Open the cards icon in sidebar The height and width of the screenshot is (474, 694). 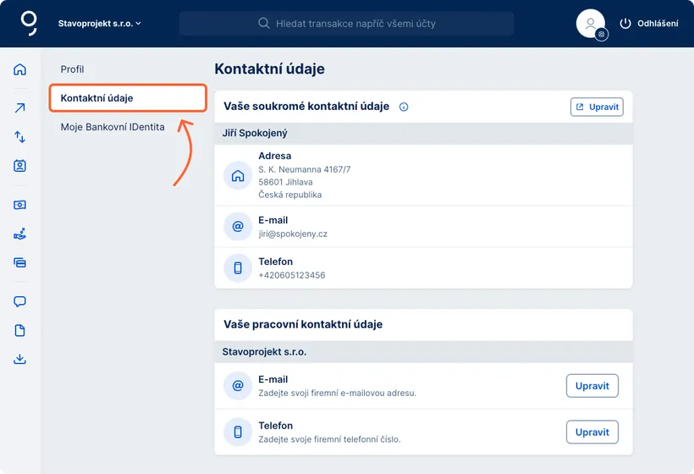point(19,262)
